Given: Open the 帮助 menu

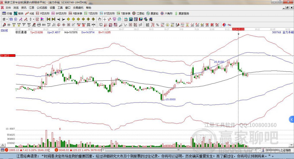Looking at the screenshot, I should 88,8.
